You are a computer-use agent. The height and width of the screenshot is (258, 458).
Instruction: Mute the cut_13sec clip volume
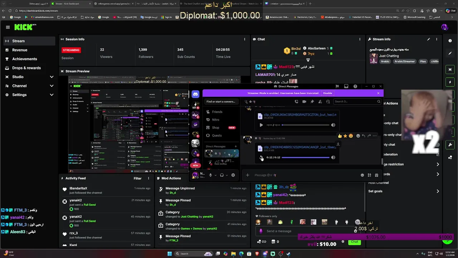tap(333, 157)
